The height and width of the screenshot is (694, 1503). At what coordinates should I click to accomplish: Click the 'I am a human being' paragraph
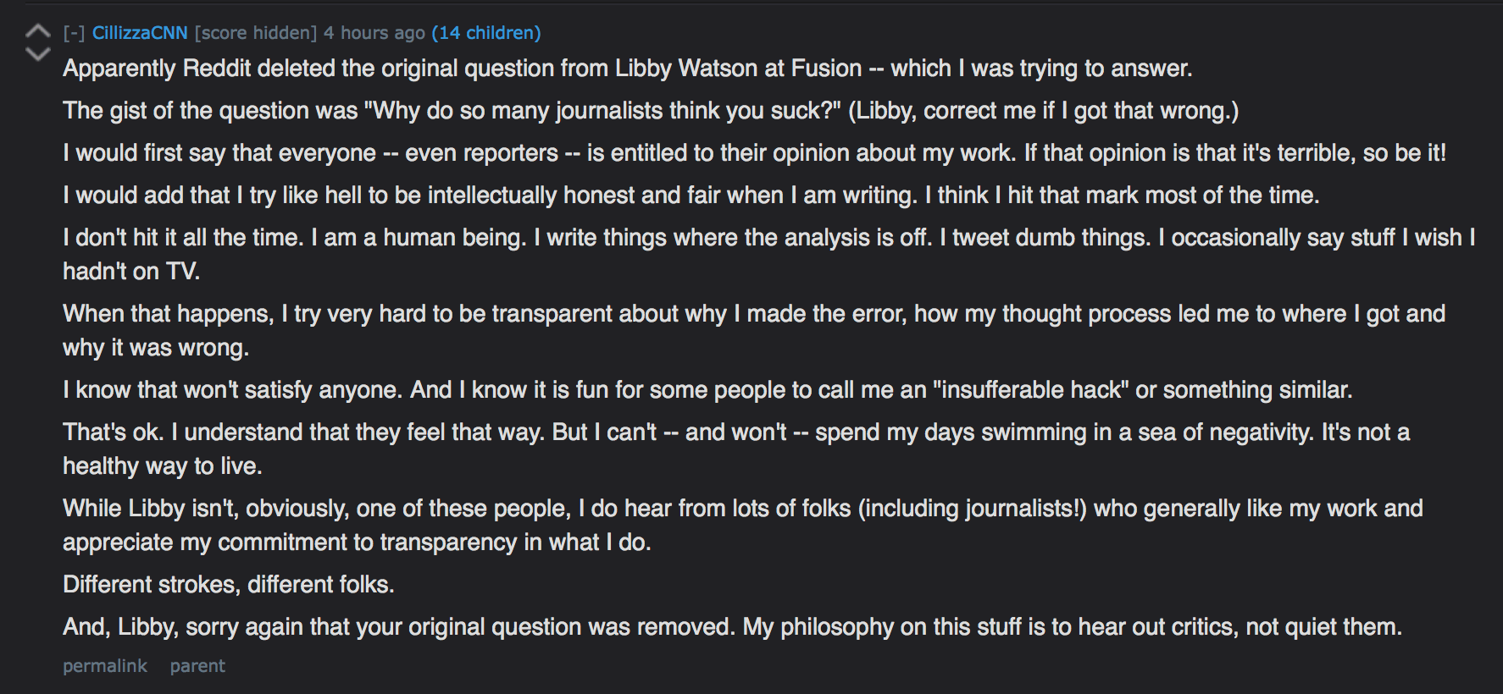769,254
